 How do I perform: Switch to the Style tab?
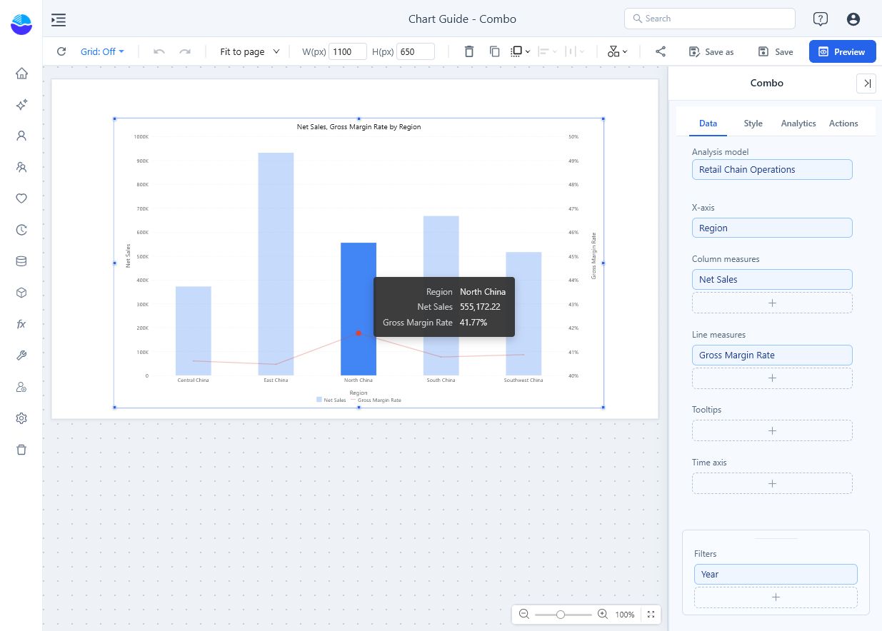[x=753, y=123]
